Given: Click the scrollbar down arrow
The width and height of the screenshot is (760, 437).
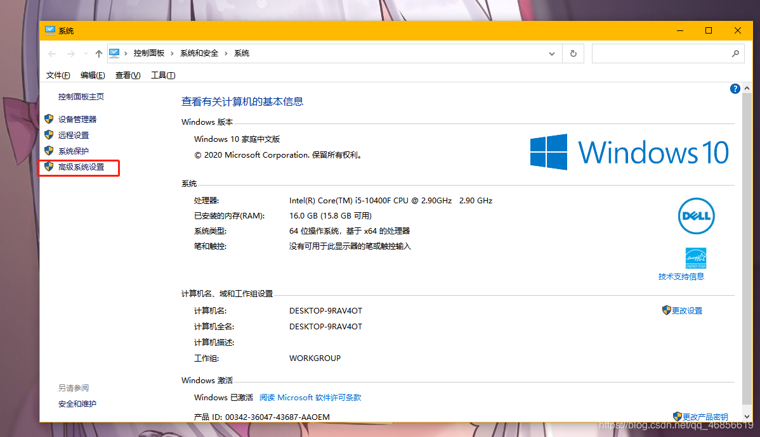Looking at the screenshot, I should pos(747,416).
